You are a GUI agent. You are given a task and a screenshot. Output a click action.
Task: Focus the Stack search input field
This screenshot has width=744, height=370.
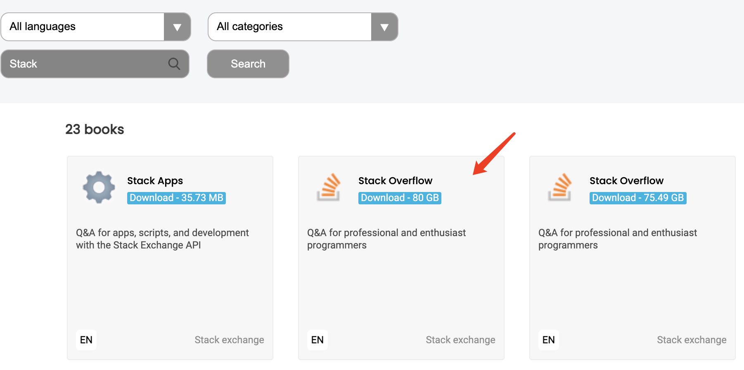pyautogui.click(x=95, y=64)
